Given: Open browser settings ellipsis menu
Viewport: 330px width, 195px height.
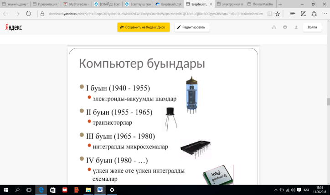Looking at the screenshot, I should pos(325,14).
